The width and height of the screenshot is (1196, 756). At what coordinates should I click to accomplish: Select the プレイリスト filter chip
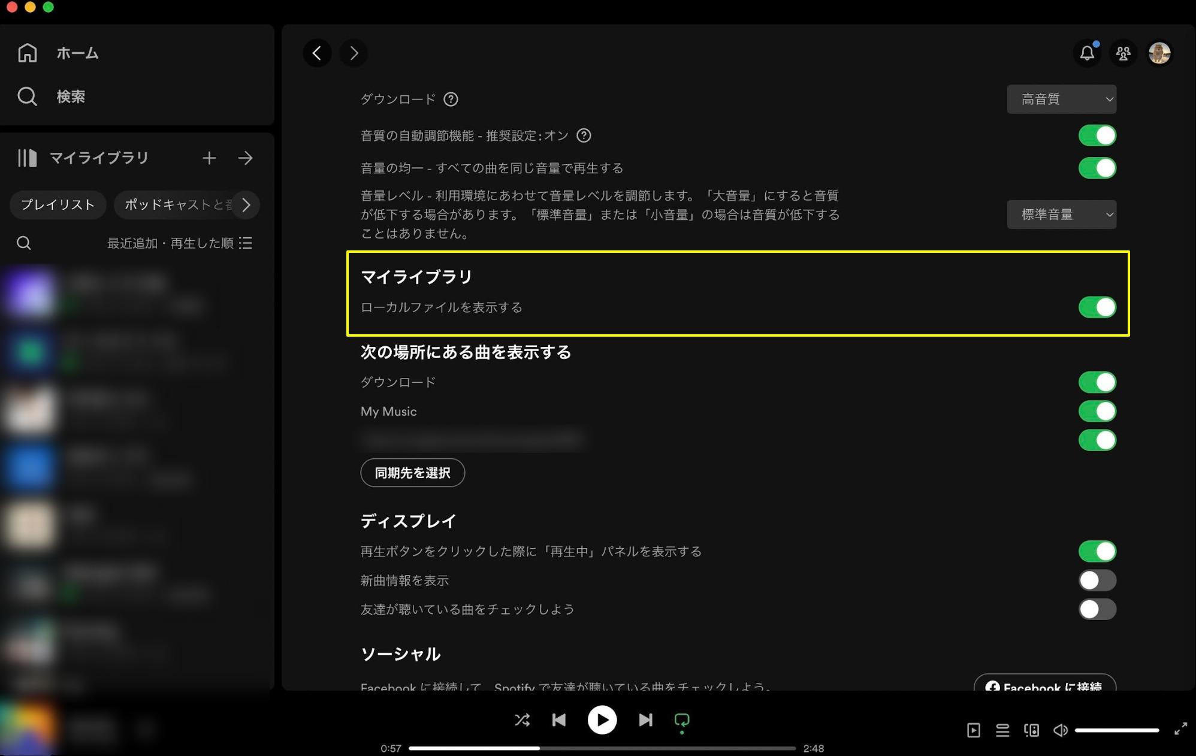click(58, 205)
